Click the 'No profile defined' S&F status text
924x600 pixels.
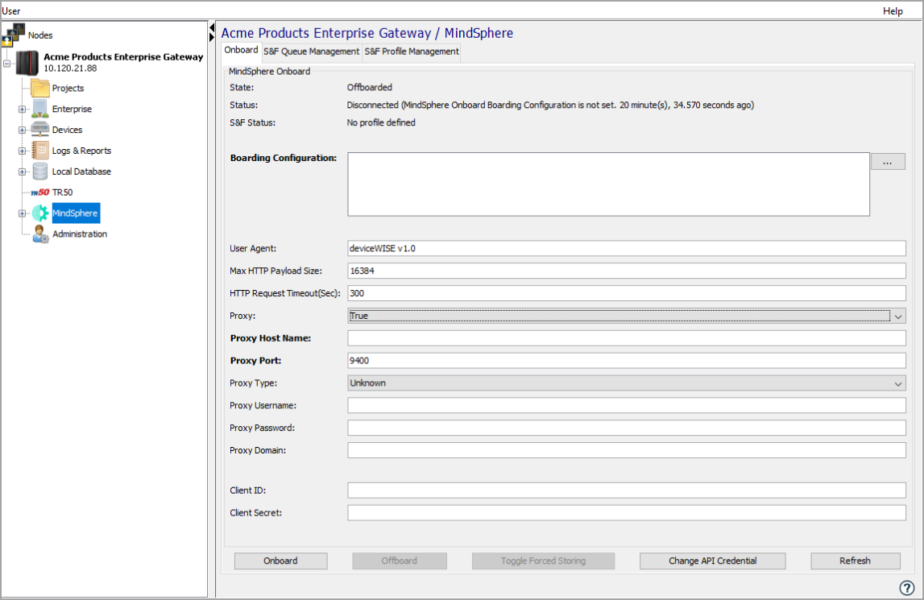click(381, 122)
